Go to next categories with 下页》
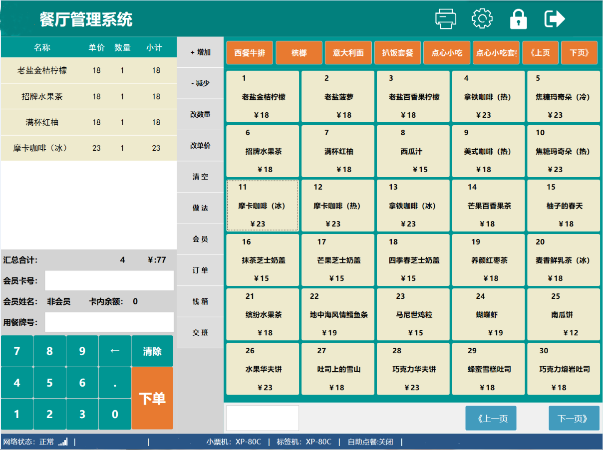 (x=579, y=53)
